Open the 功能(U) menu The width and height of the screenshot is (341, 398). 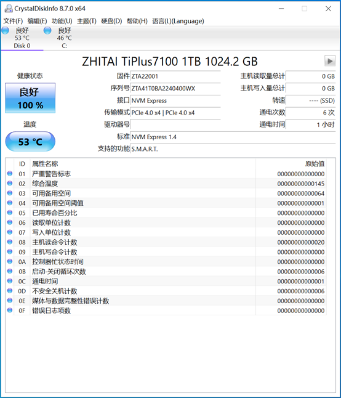(x=62, y=21)
